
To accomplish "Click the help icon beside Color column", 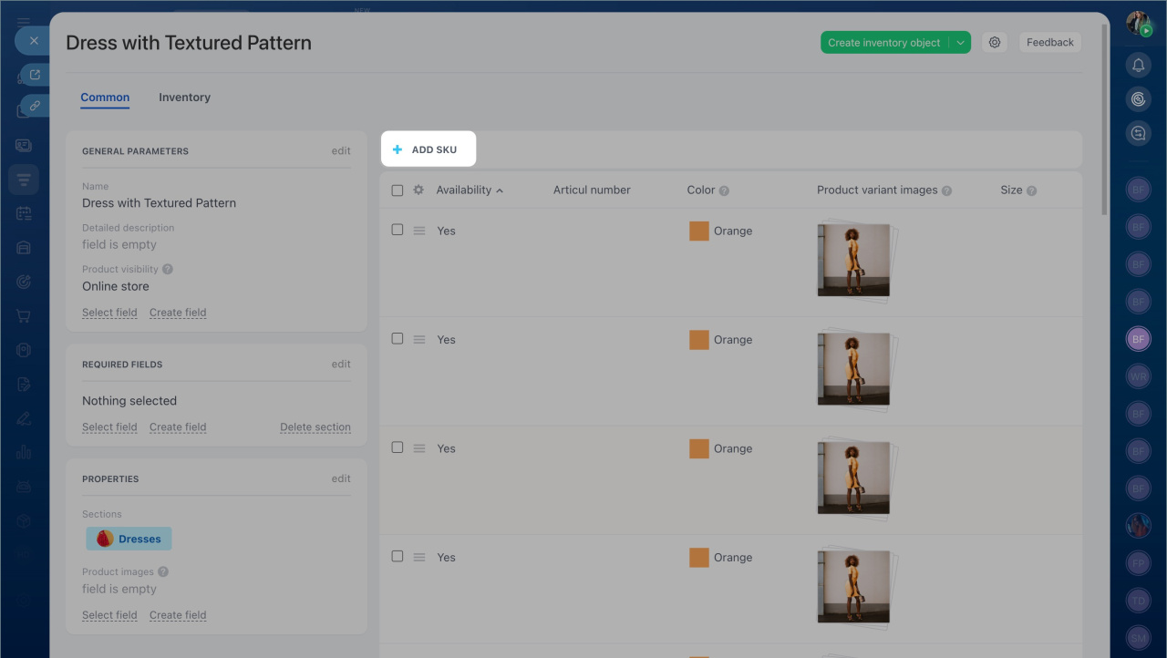I will [724, 191].
